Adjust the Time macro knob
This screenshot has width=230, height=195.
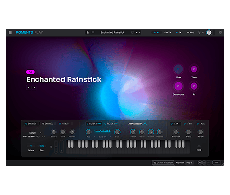pyautogui.click(x=194, y=69)
